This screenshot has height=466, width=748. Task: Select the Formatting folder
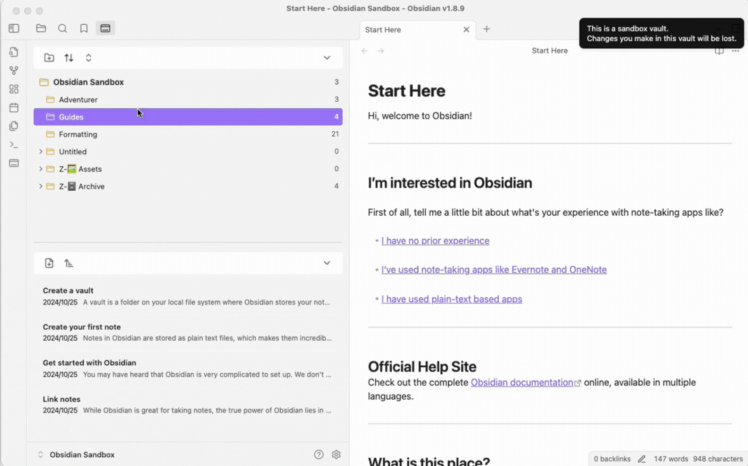(188, 134)
